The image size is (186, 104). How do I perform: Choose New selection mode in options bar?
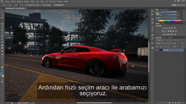click(x=10, y=5)
